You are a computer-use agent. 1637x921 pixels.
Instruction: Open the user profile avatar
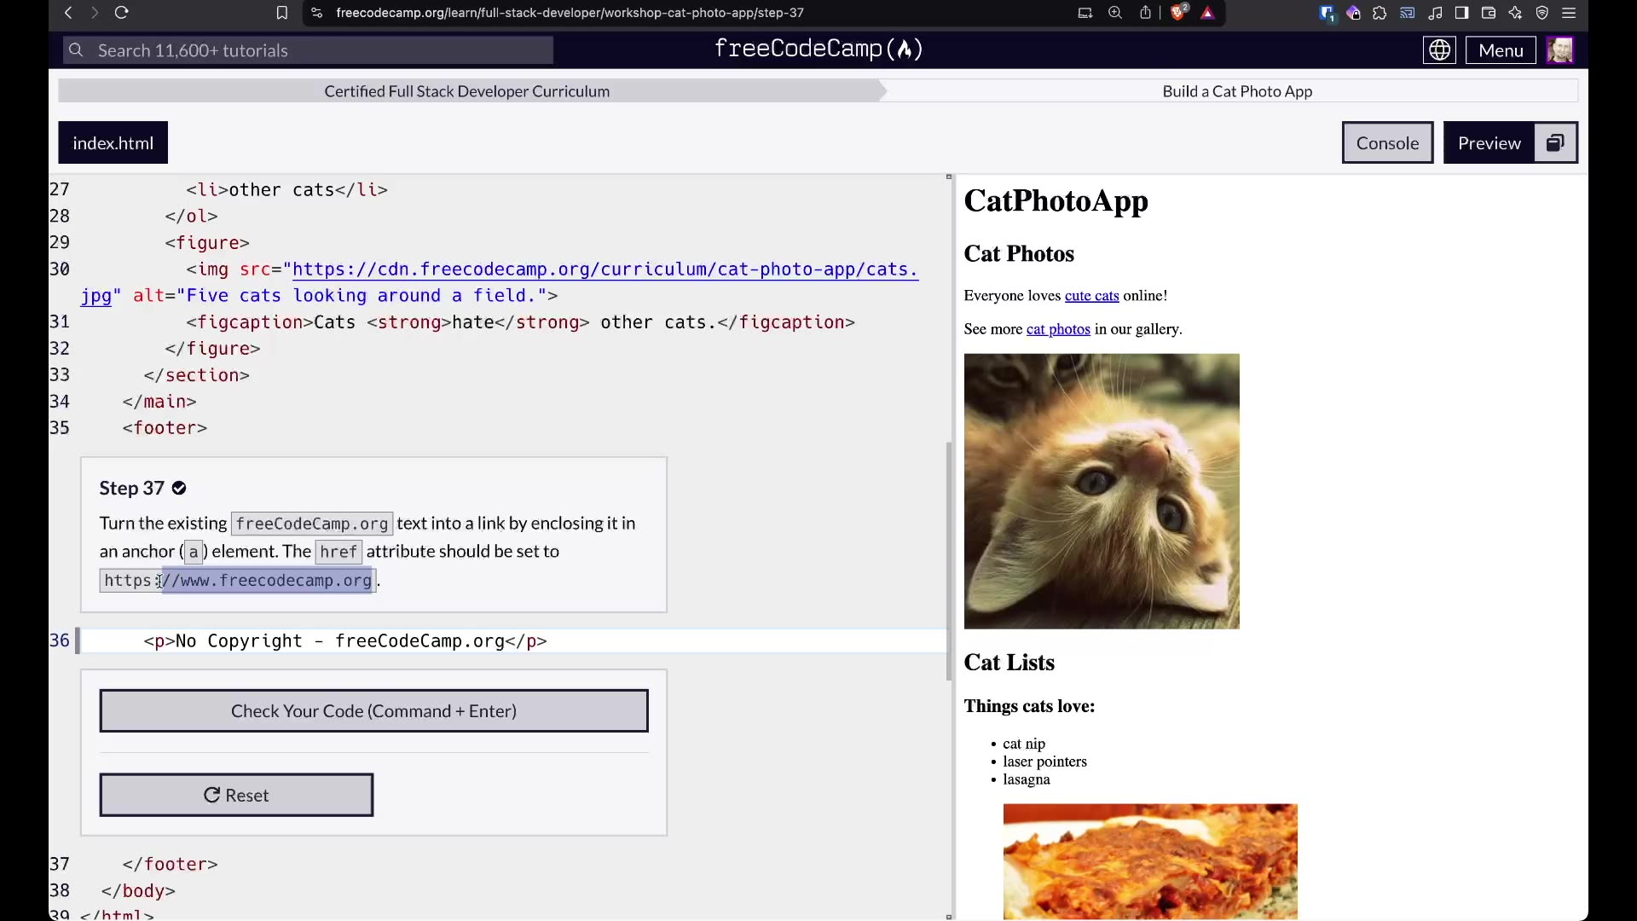point(1560,50)
